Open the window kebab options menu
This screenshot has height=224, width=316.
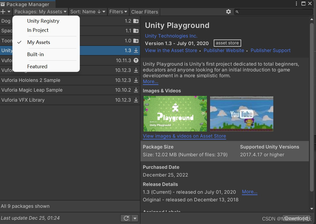(296, 4)
